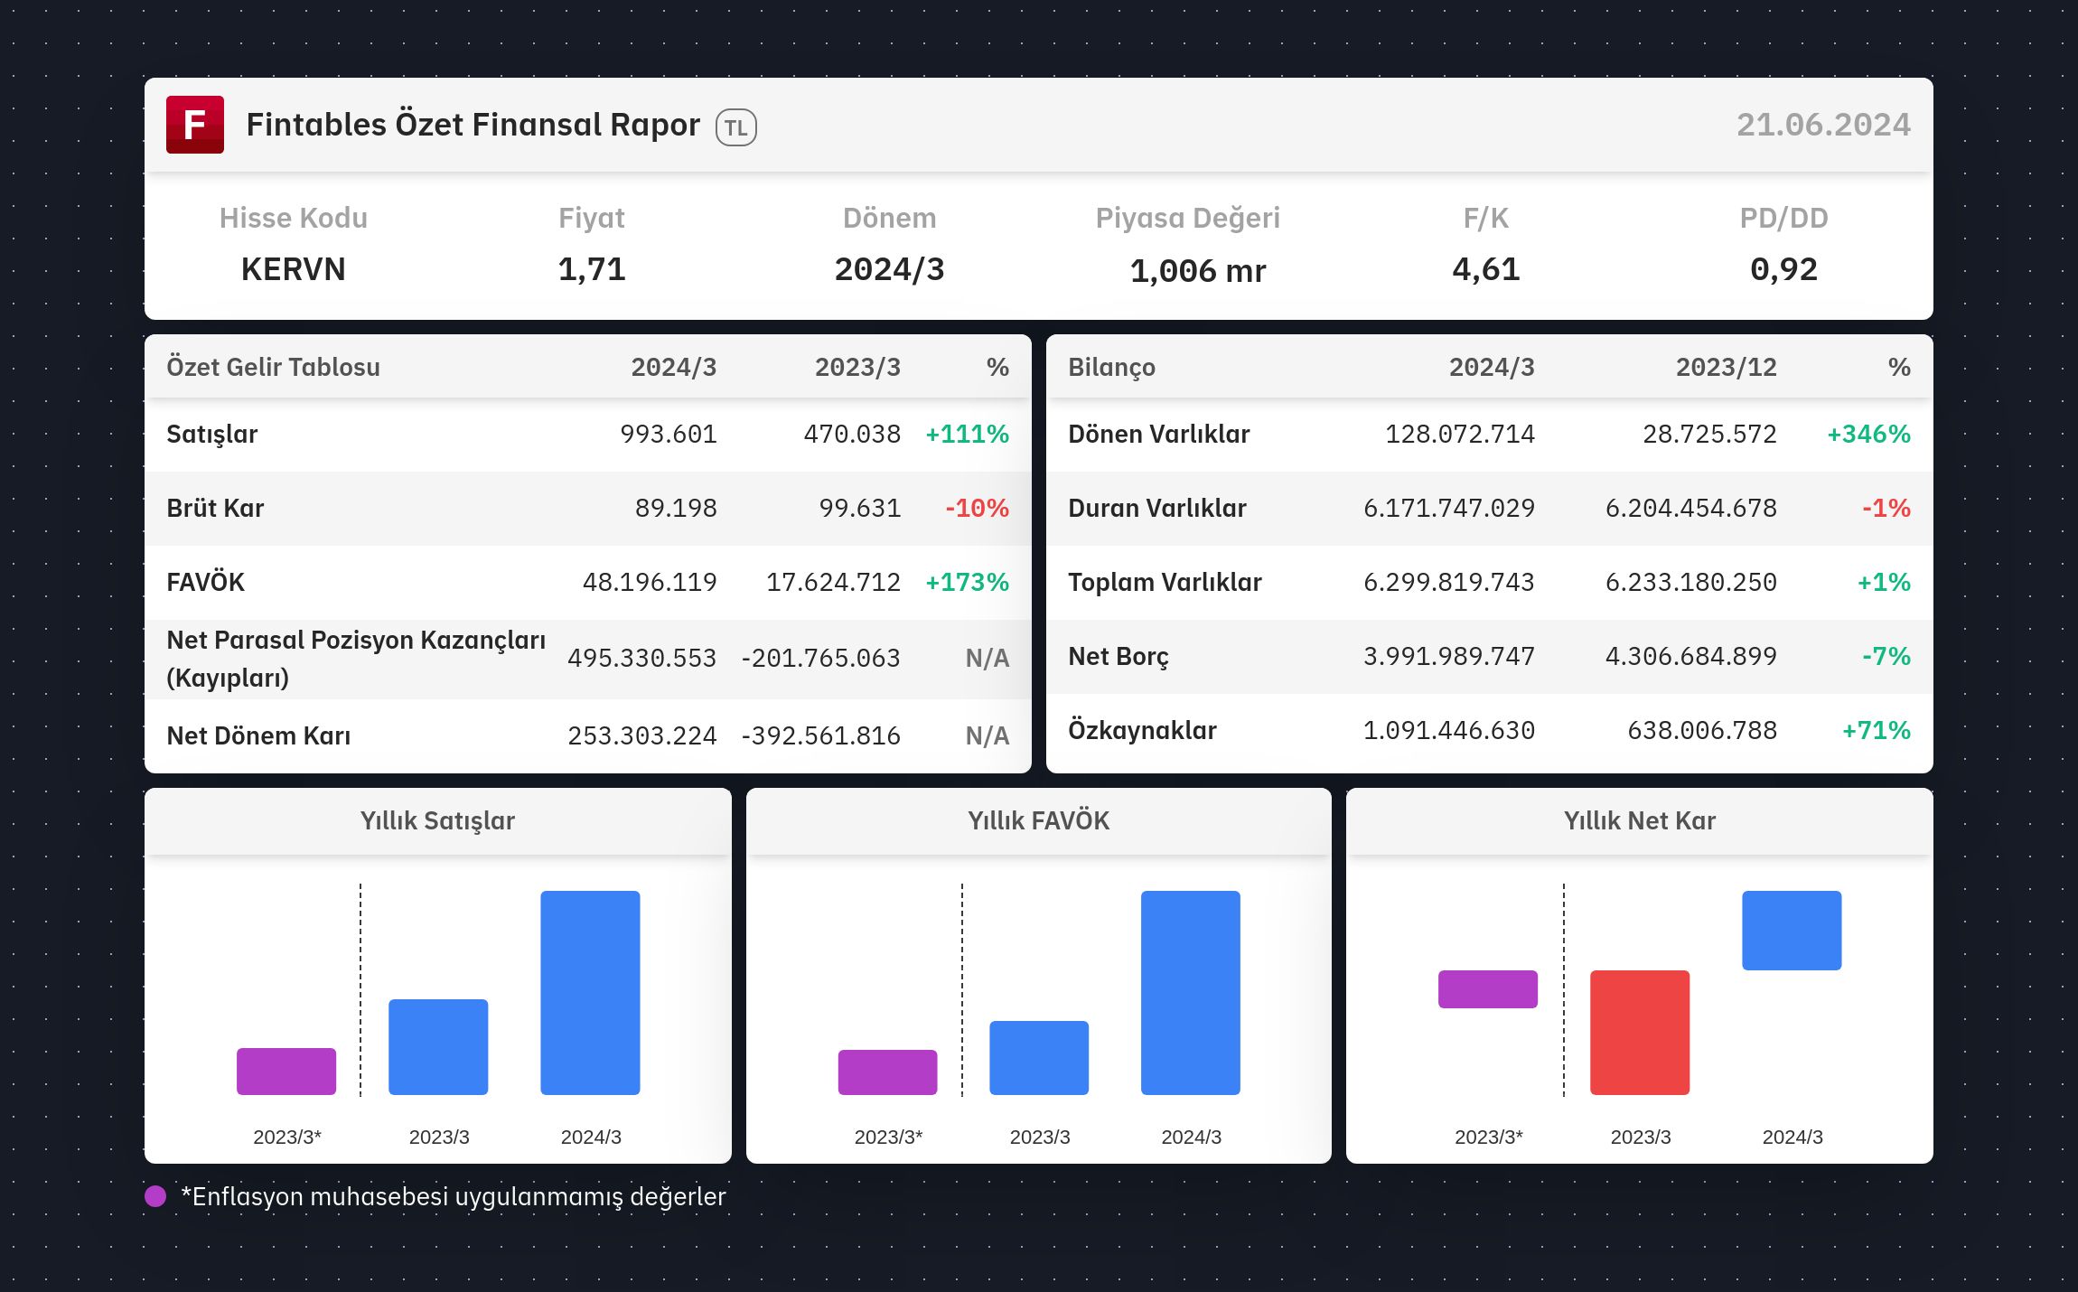Image resolution: width=2078 pixels, height=1292 pixels.
Task: Click the F/K value 4,61
Action: [1486, 269]
